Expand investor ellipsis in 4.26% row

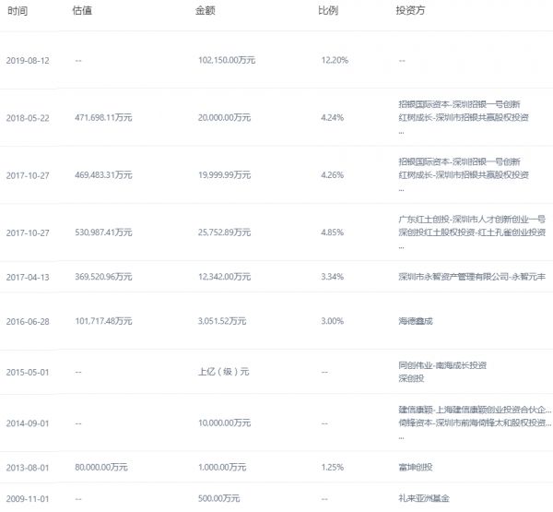coord(401,190)
